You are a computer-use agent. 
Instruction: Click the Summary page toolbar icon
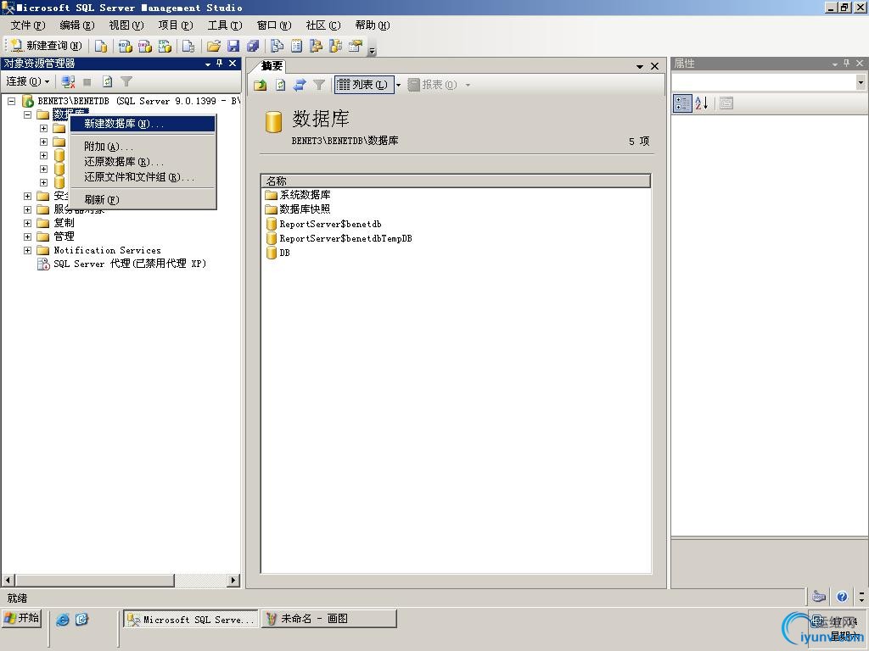(296, 46)
